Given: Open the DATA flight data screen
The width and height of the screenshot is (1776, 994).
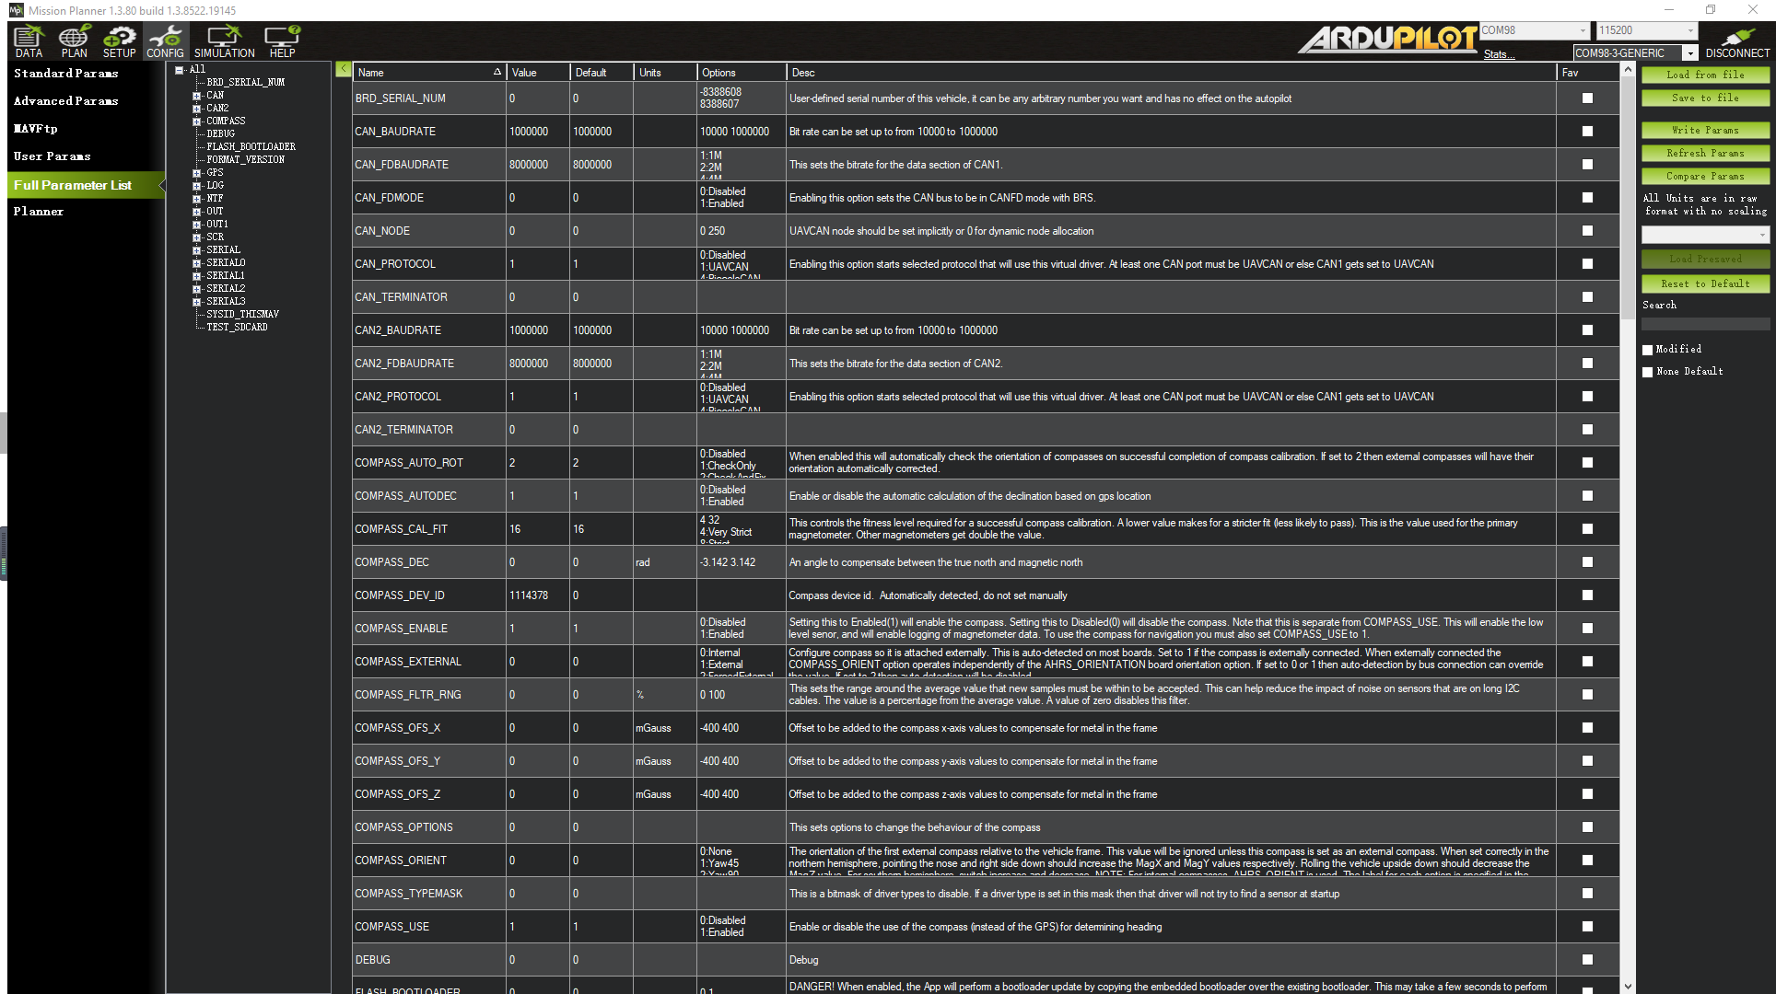Looking at the screenshot, I should [29, 41].
